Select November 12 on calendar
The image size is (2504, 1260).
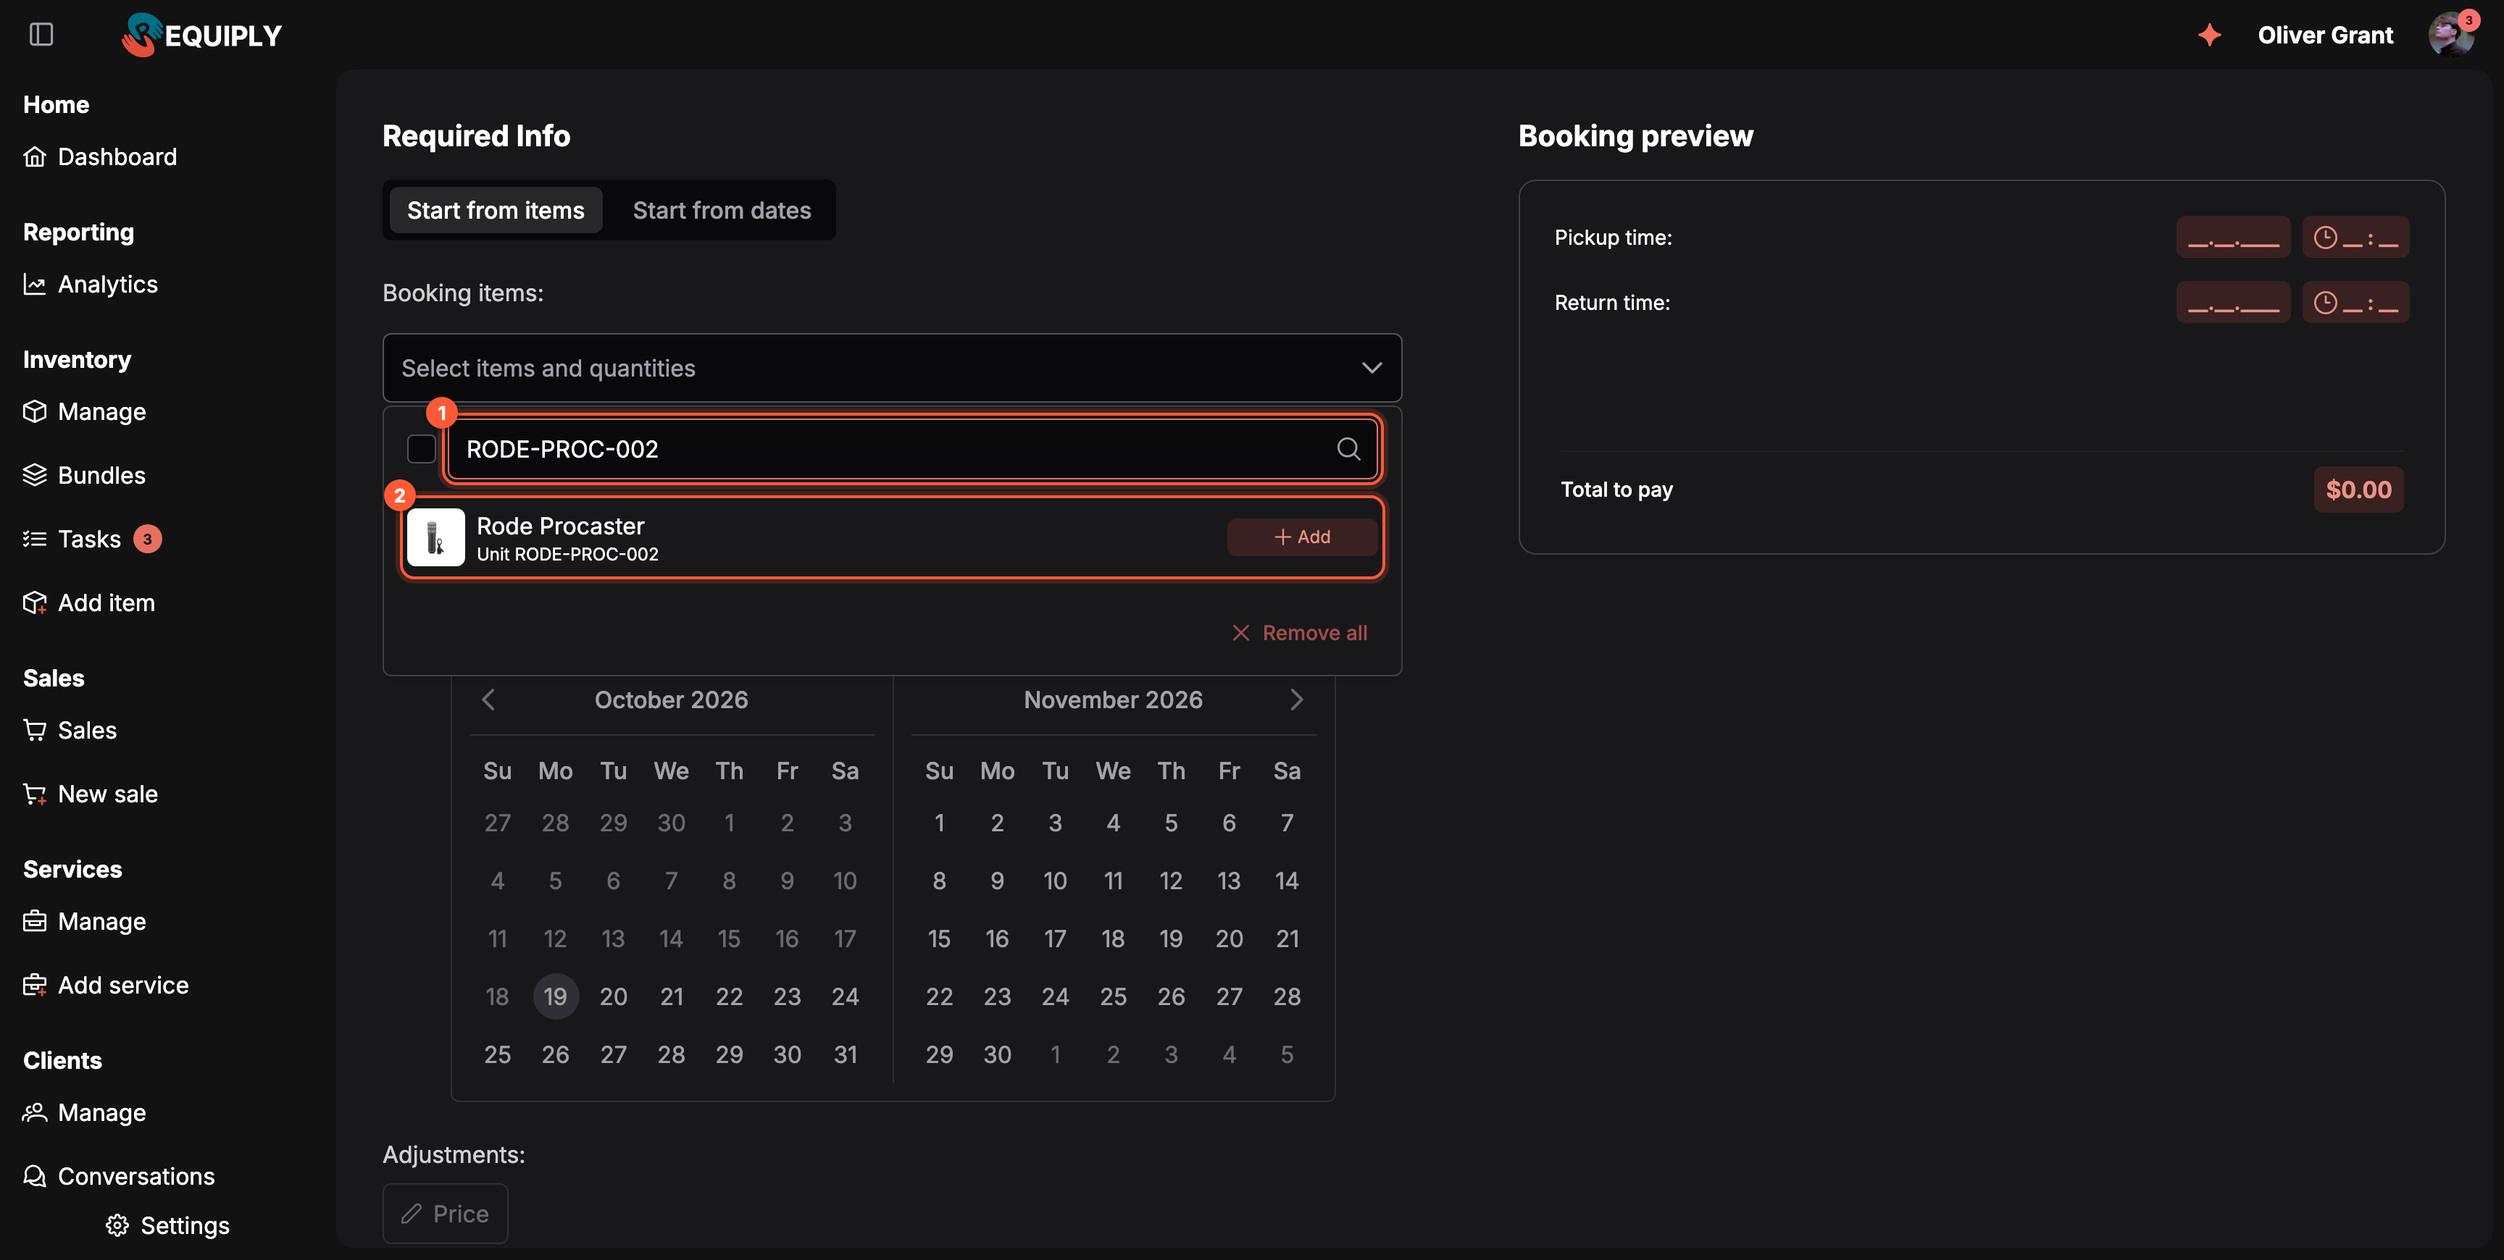1170,880
